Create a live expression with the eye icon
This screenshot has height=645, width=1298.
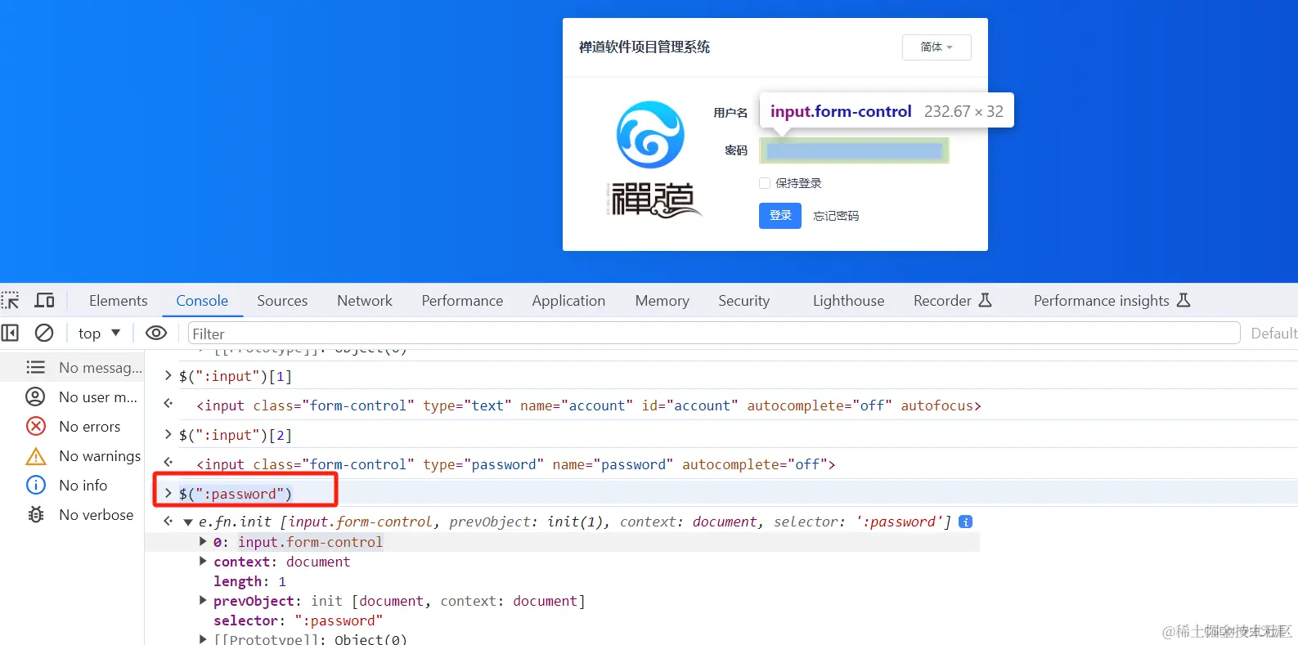[x=155, y=333]
